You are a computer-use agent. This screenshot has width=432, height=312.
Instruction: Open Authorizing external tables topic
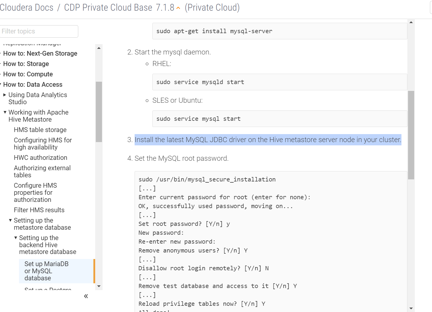[x=42, y=171]
